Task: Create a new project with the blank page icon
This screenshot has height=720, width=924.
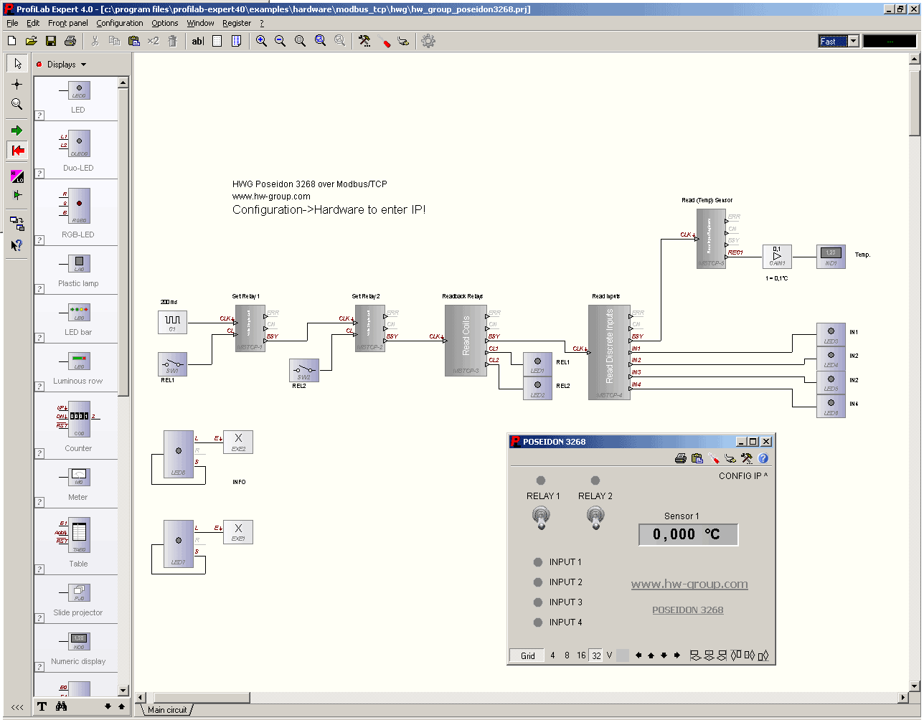Action: pyautogui.click(x=11, y=42)
